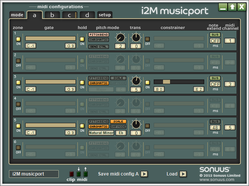Open www.sonuus.com link
Image resolution: width=249 pixels, height=186 pixels.
pyautogui.click(x=217, y=180)
